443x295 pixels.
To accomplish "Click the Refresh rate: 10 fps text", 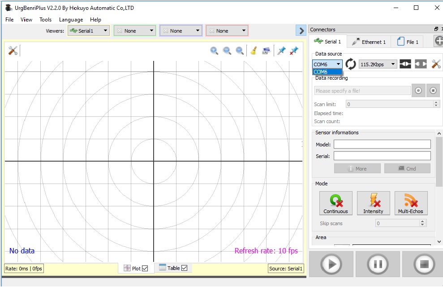I will point(266,251).
